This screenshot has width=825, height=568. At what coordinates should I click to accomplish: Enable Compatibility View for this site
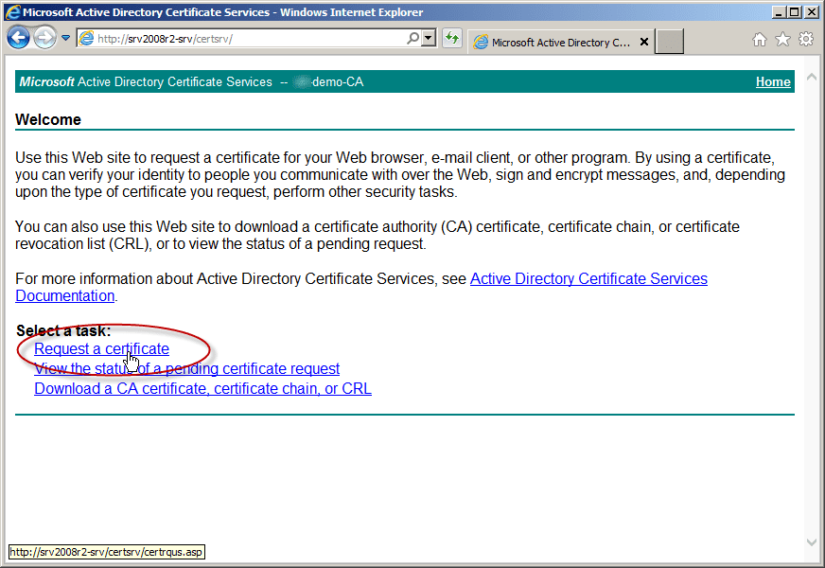(451, 40)
